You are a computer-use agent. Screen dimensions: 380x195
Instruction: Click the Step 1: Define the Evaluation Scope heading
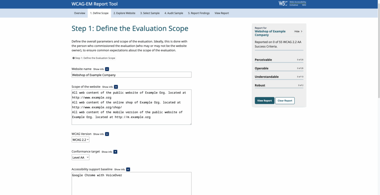pyautogui.click(x=130, y=28)
